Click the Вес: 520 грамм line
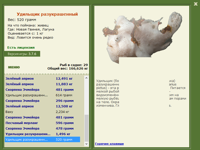Screen dimensions: 200x150 point(22,20)
